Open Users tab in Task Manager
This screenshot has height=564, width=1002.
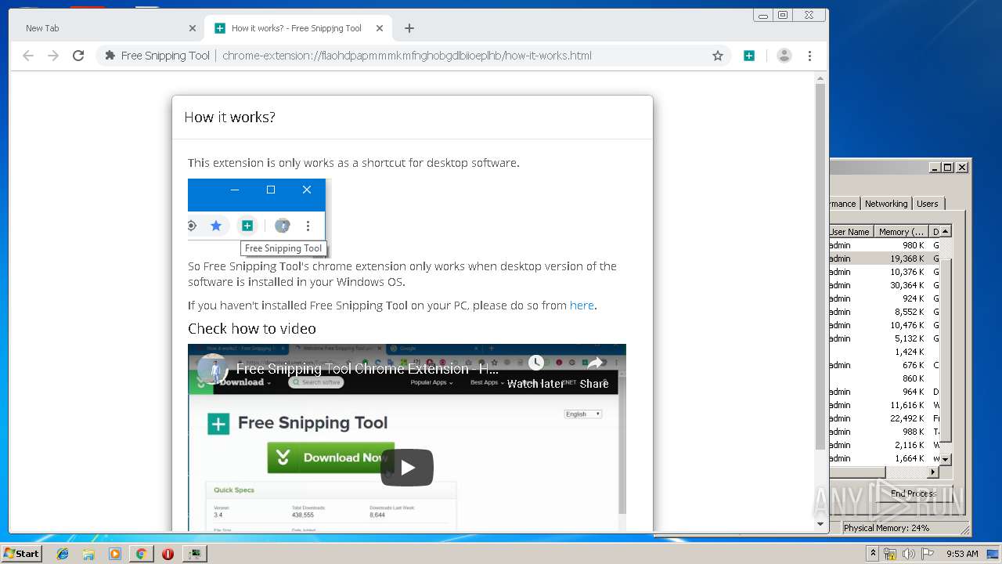click(x=928, y=204)
